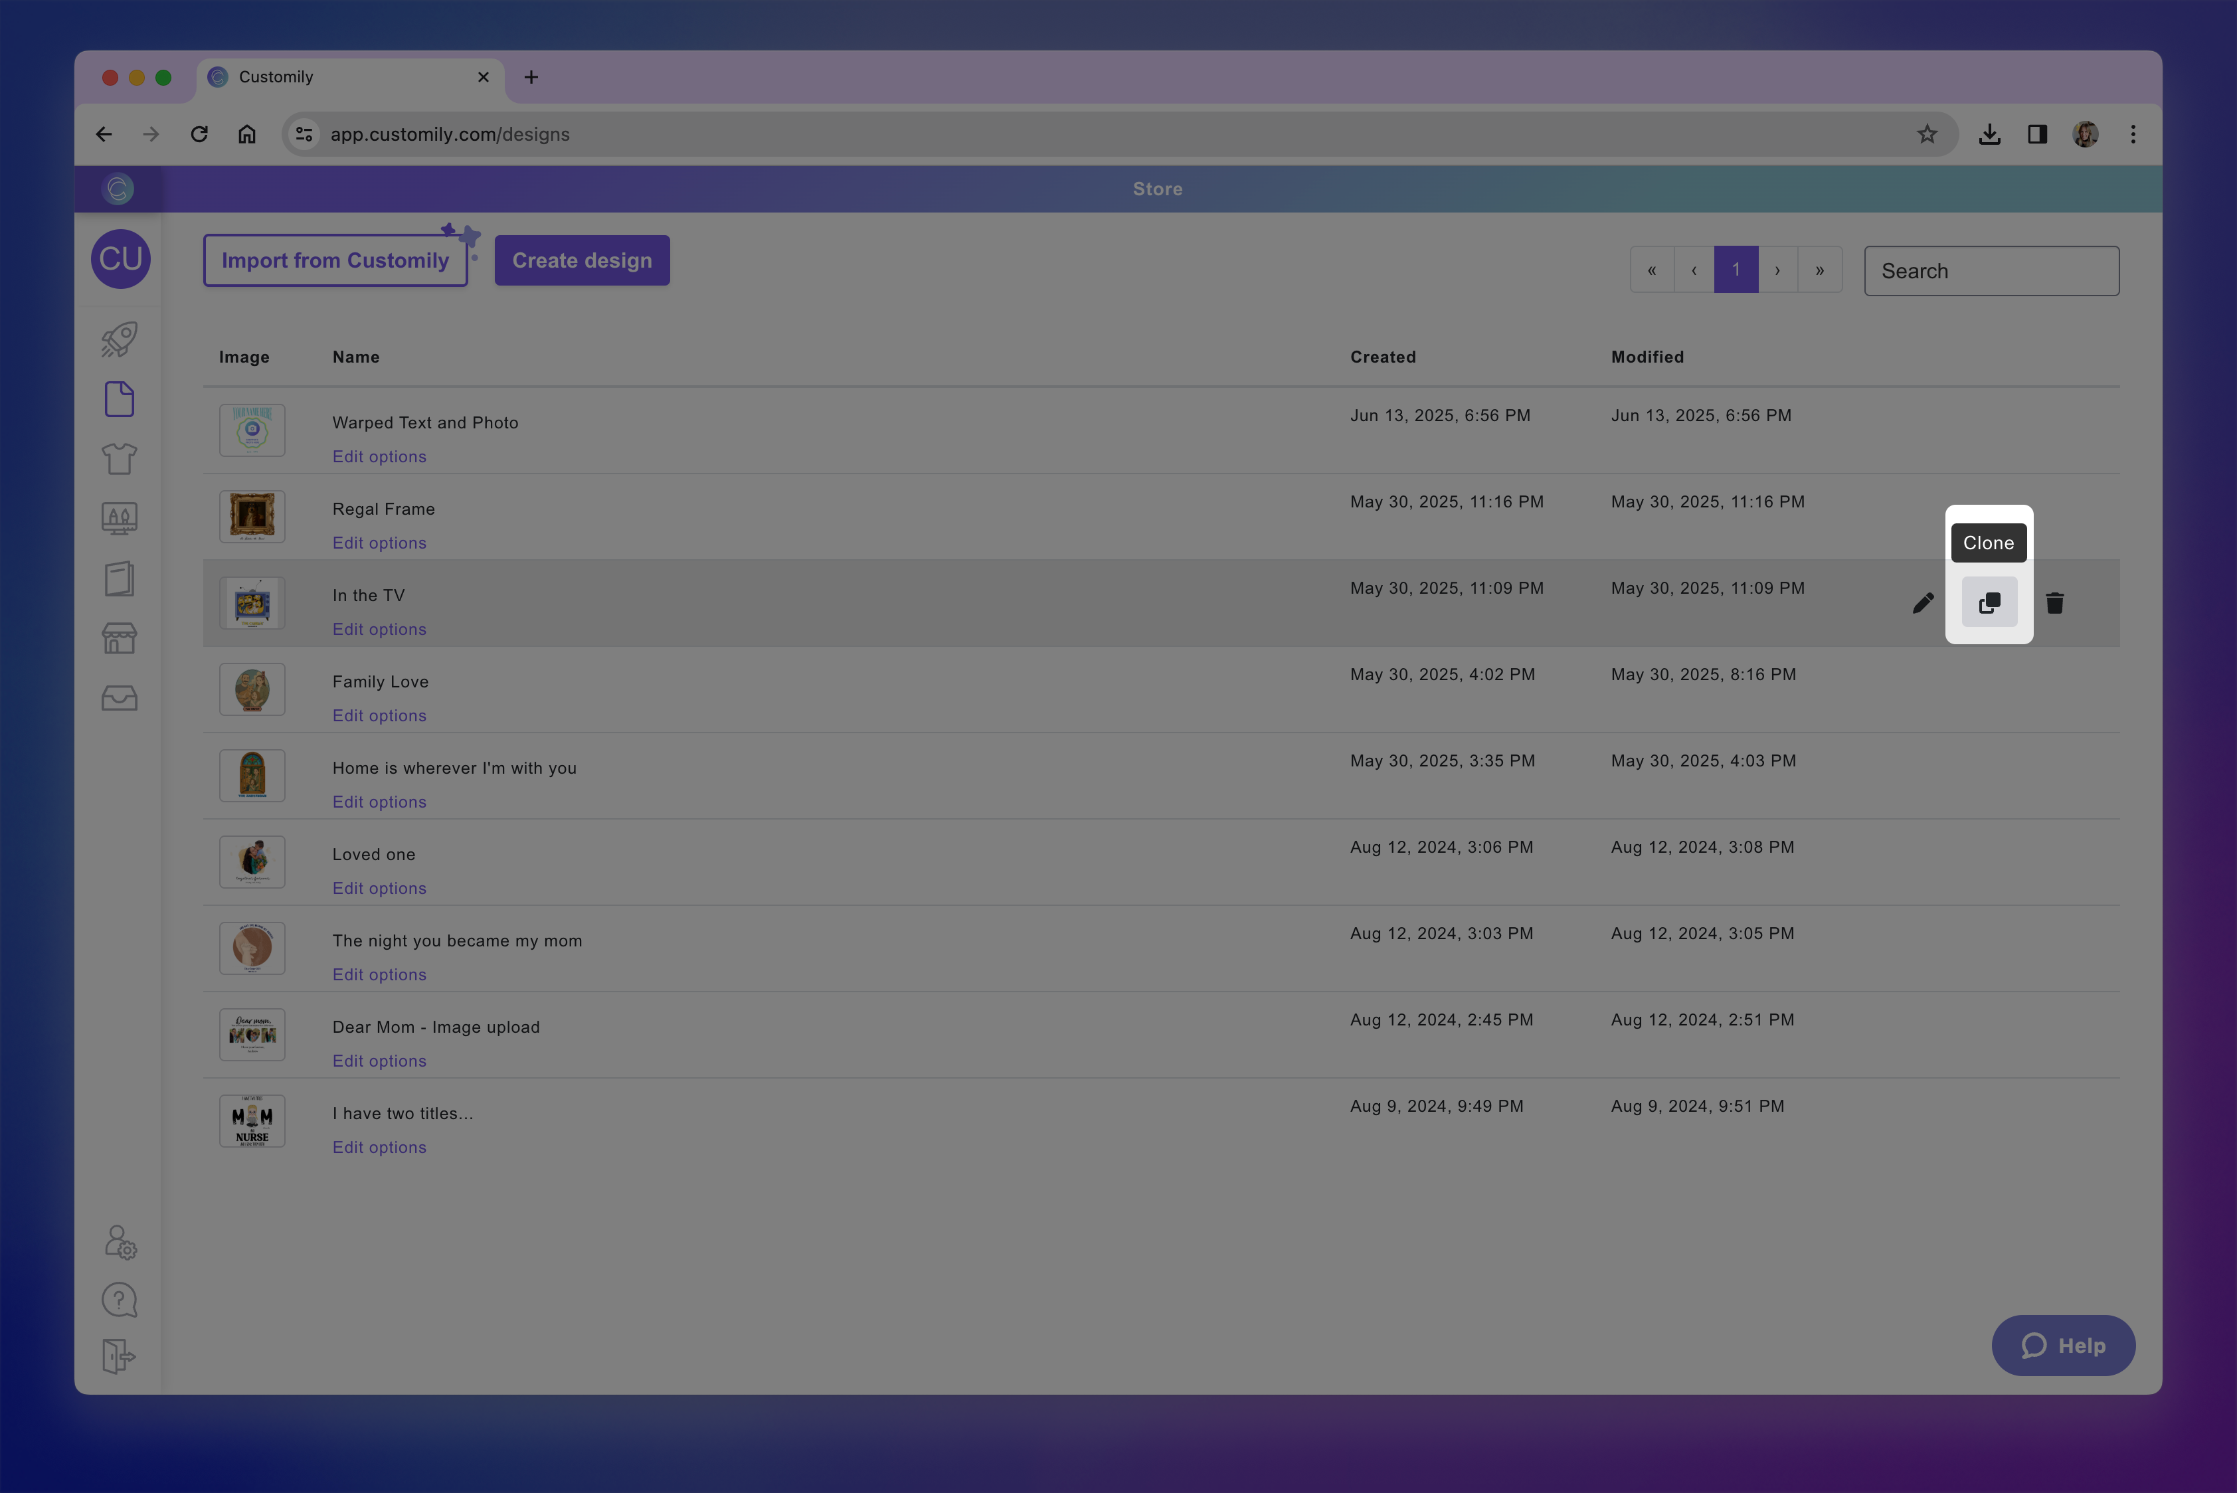Viewport: 2237px width, 1493px height.
Task: Click the Create design button
Action: click(582, 261)
